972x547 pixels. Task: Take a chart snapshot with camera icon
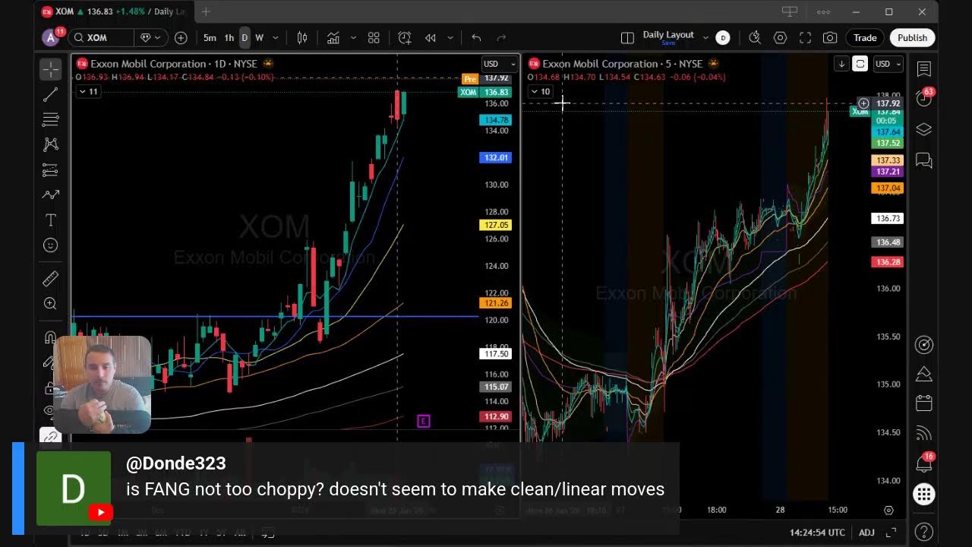(830, 37)
